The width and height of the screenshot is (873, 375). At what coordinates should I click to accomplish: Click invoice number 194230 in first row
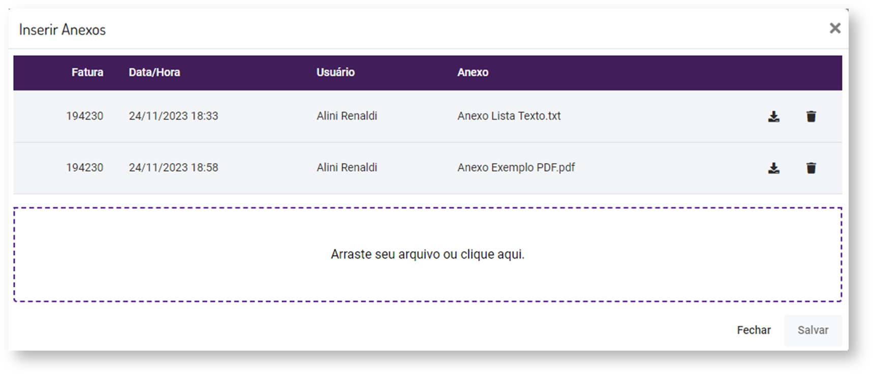(x=84, y=116)
